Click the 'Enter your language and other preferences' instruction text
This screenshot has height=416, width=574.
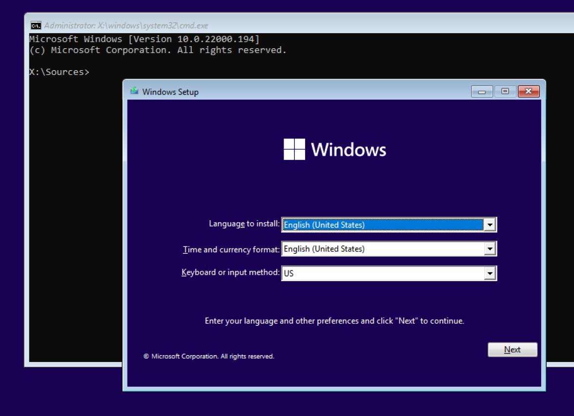click(x=334, y=321)
